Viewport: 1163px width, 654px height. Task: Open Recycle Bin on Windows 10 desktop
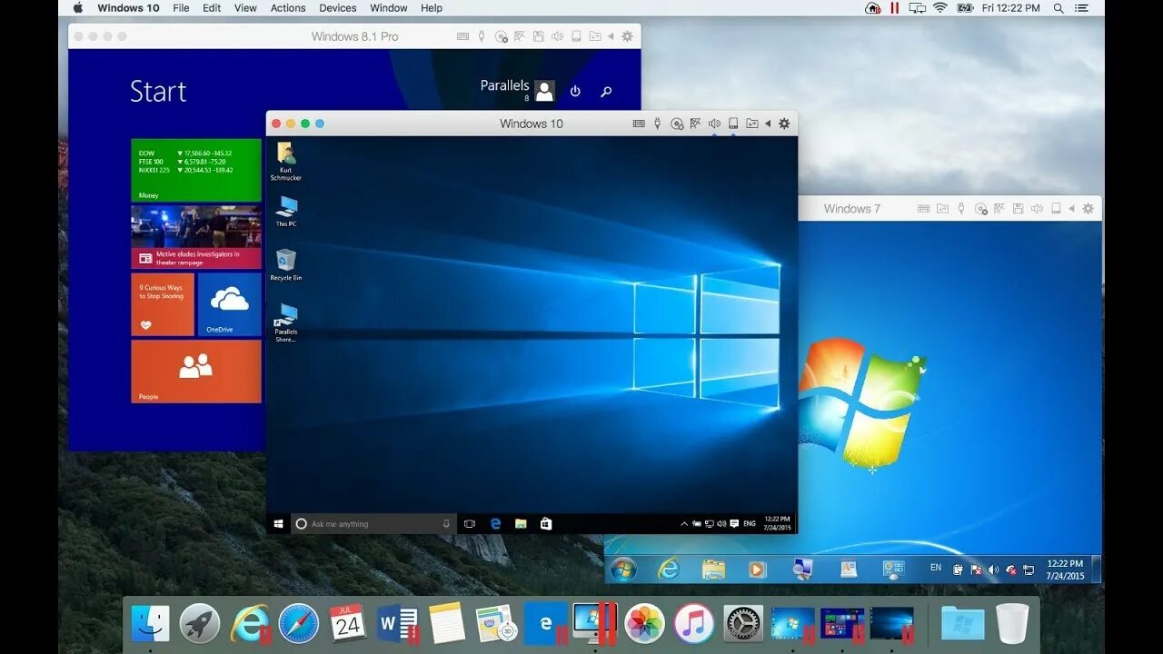click(286, 264)
